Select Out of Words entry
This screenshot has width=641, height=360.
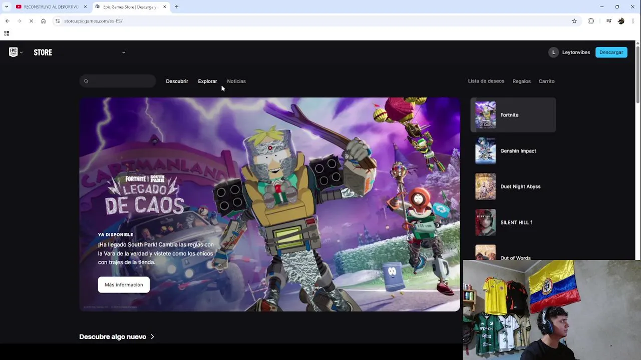point(513,251)
